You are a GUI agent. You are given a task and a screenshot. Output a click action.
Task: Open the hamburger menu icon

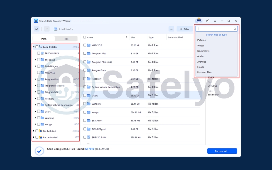tap(215, 21)
